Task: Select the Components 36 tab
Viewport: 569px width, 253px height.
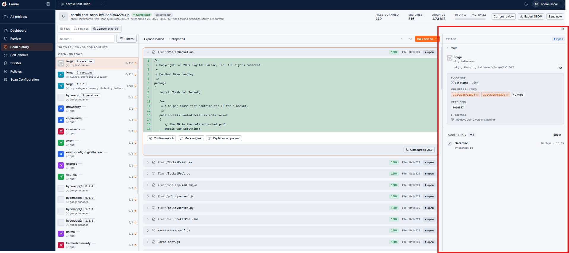Action: pyautogui.click(x=106, y=29)
